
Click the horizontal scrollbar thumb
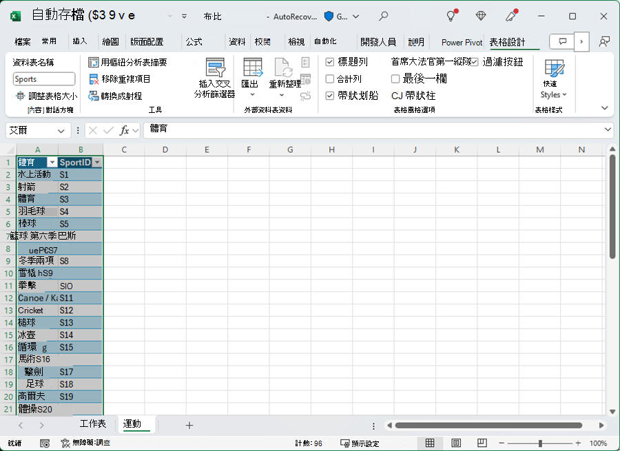coord(488,426)
